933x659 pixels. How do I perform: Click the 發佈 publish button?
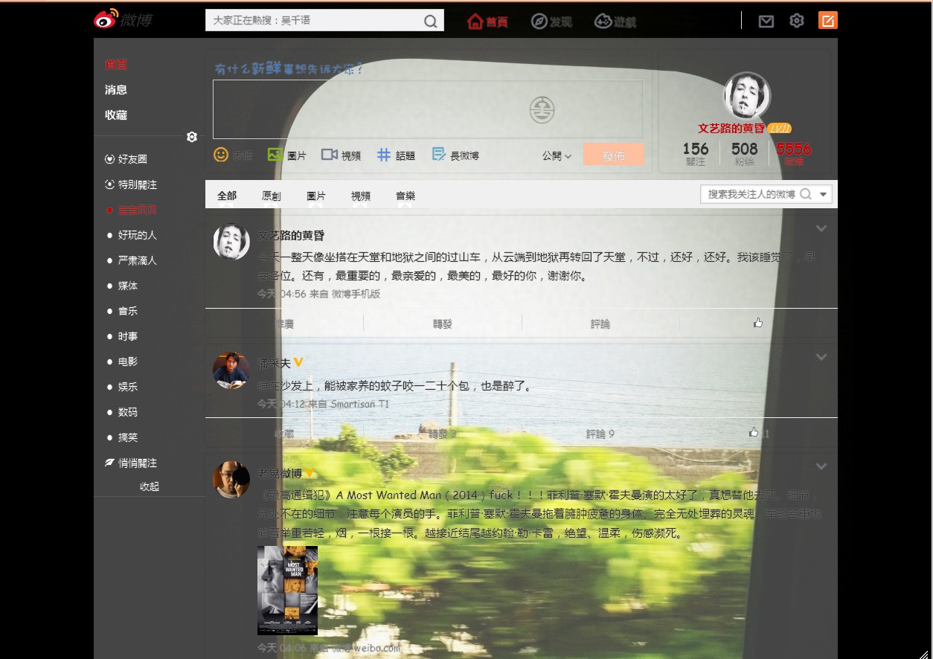click(614, 155)
